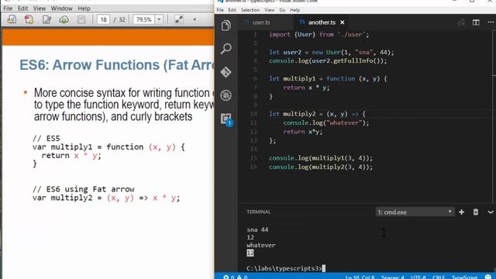Open the Help menu in the PDF reader
The image size is (496, 279).
coord(84,9)
